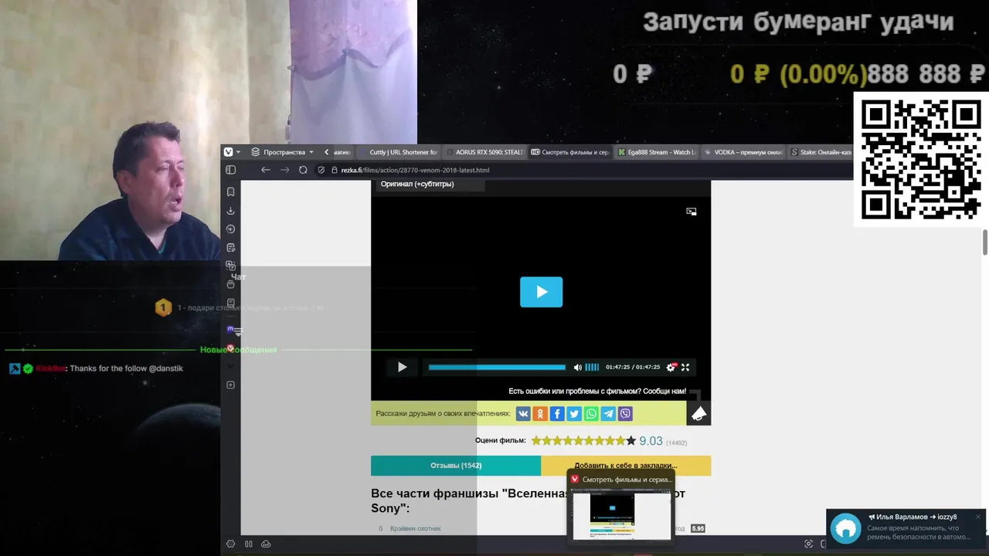
Task: Click Добавить к себе в закладки button
Action: pyautogui.click(x=626, y=466)
